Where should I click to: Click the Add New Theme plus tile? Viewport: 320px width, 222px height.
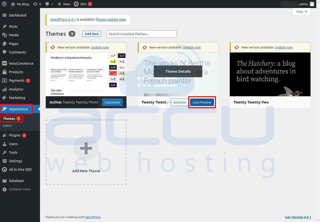tap(86, 152)
